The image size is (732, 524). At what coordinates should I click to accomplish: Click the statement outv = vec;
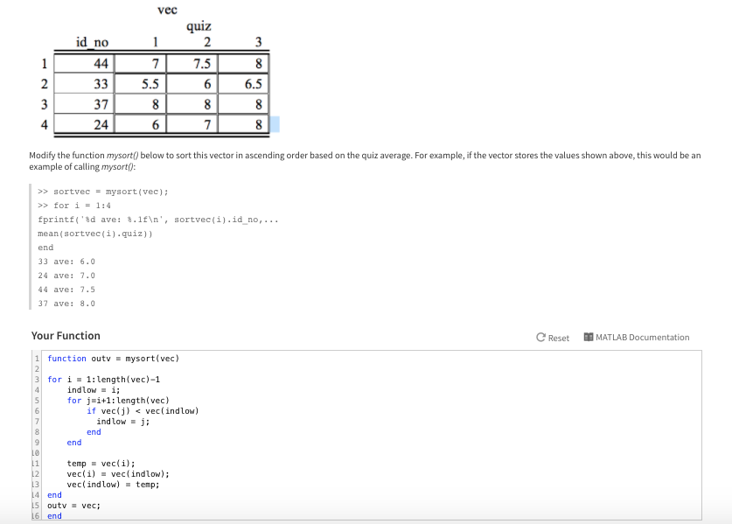[75, 506]
